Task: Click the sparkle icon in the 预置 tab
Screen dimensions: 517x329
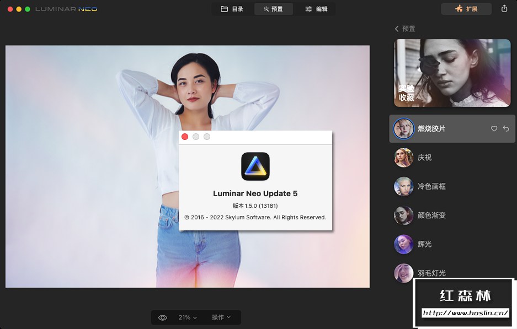Action: coord(266,9)
